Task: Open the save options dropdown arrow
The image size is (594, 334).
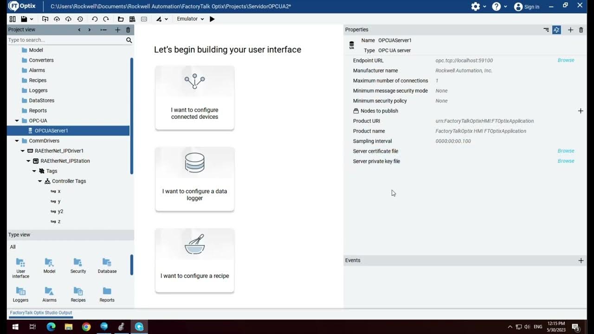Action: [32, 19]
